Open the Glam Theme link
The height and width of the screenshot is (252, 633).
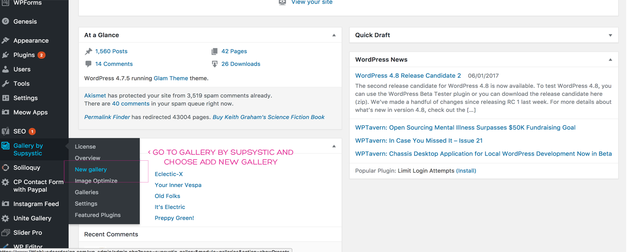tap(171, 78)
